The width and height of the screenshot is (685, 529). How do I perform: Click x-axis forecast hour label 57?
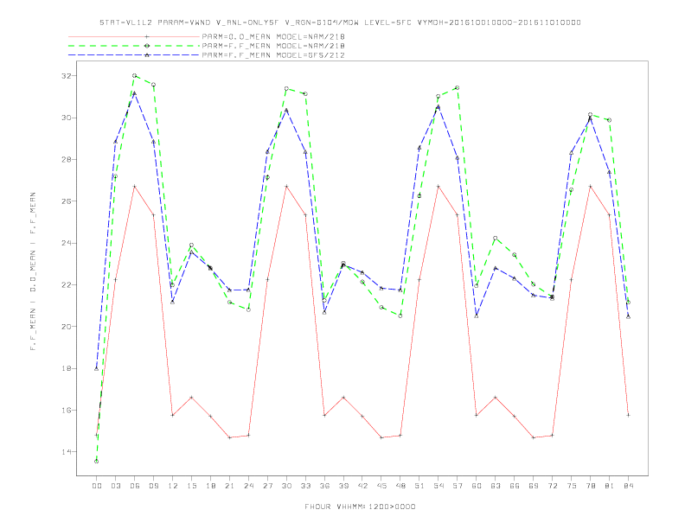458,486
